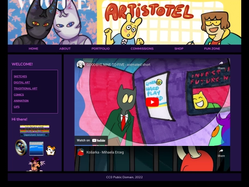The image size is (249, 187).
Task: Share the GOODBYE NINE-TO-FIVE video
Action: [x=221, y=66]
